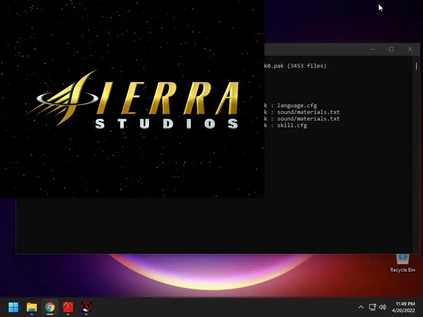Click the Sierra Studios intro video
The width and height of the screenshot is (423, 317).
coord(132,98)
